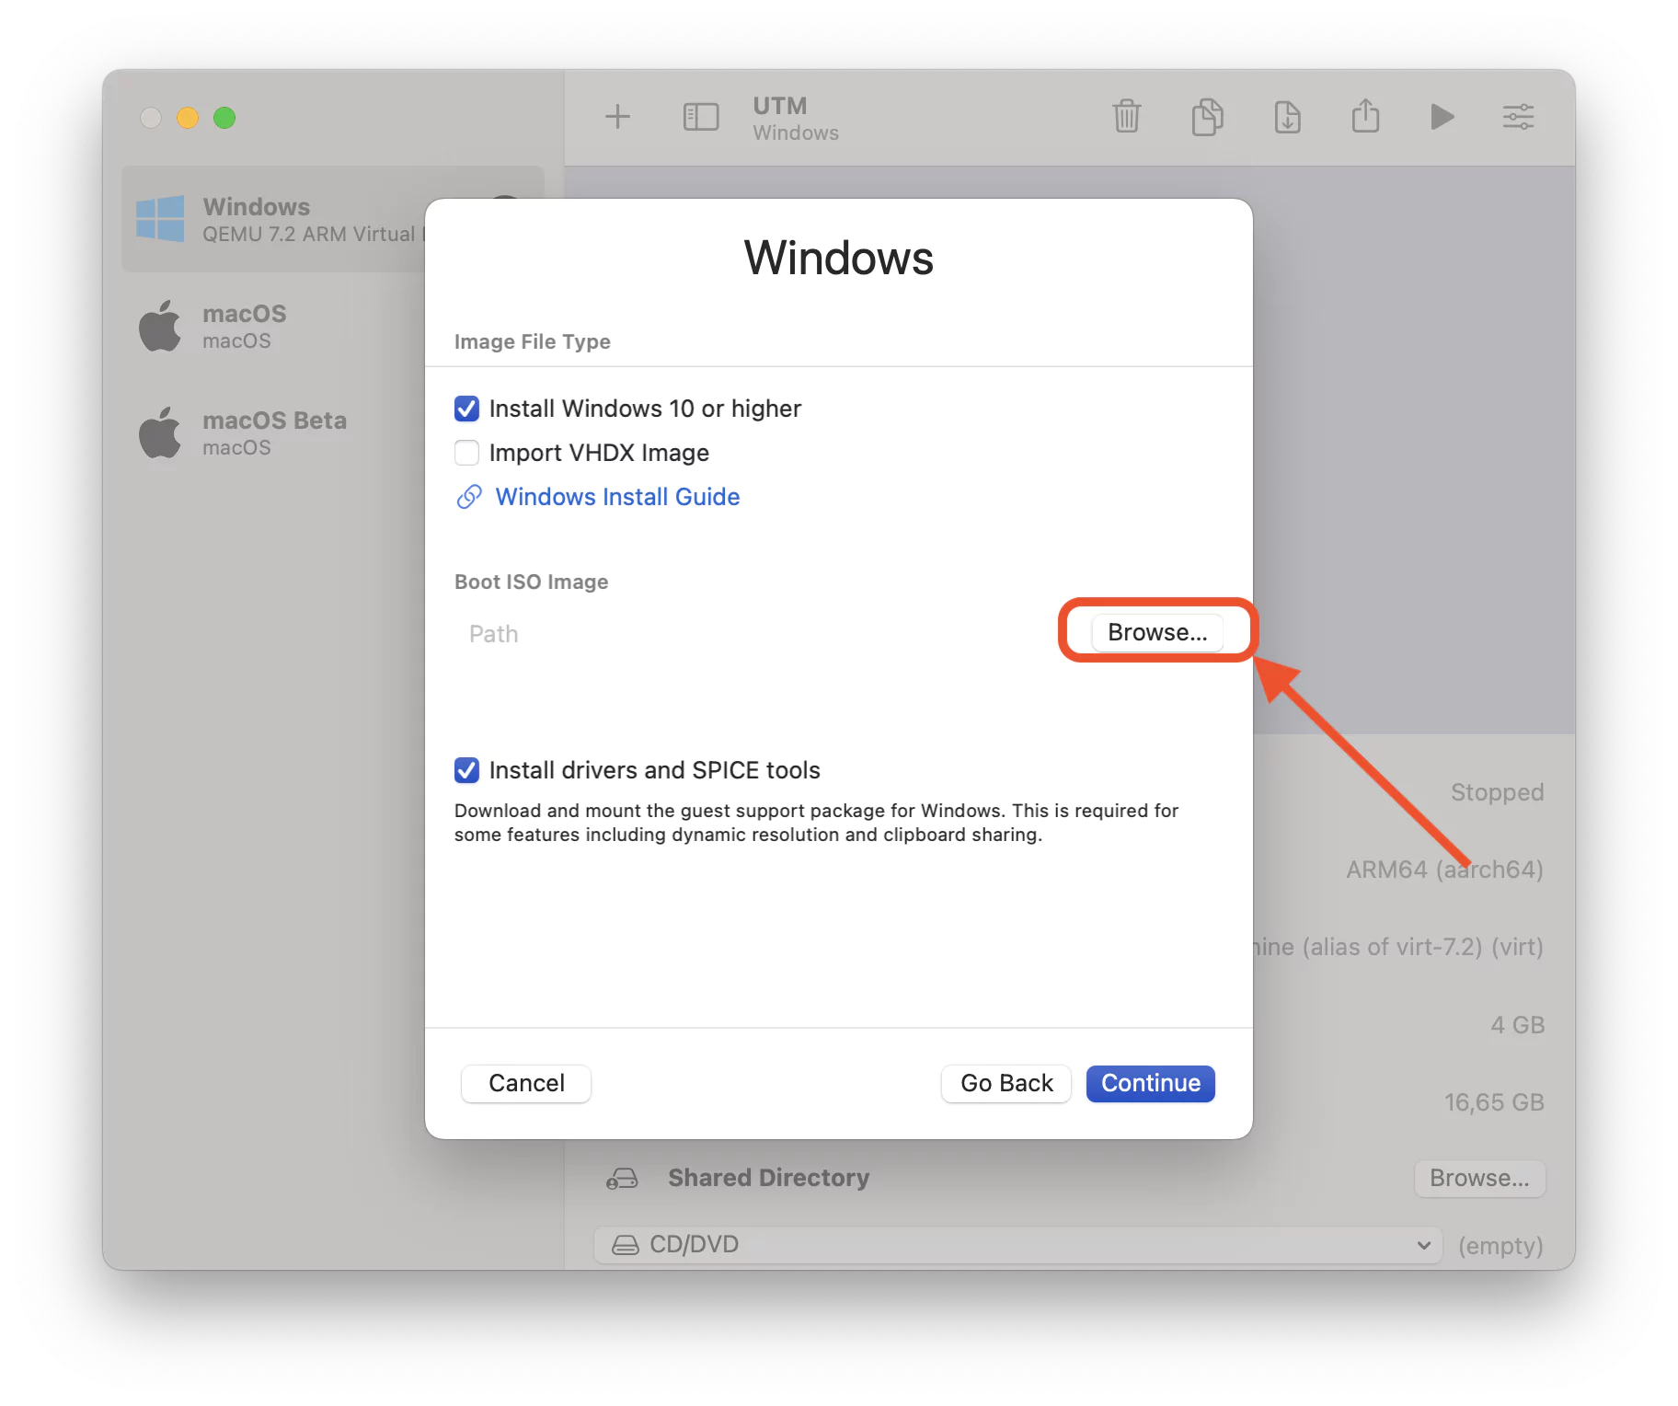Click the move/download VM document icon
Viewport: 1678px width, 1406px height.
1287,117
